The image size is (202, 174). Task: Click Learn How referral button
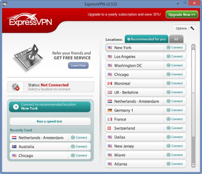[78, 65]
